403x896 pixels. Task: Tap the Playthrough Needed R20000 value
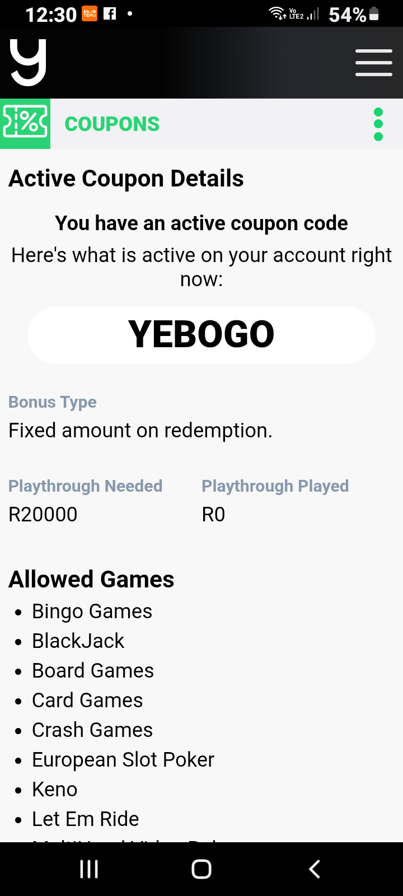[43, 514]
